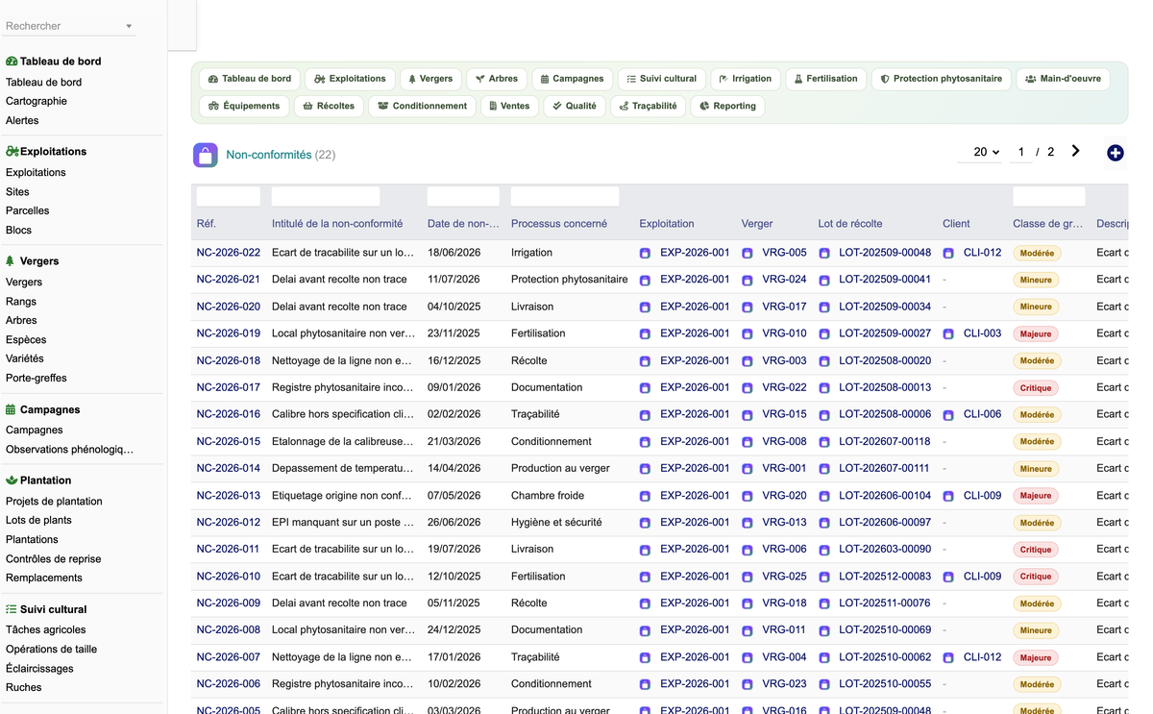1153x714 pixels.
Task: Open lot LOT-202607-00118
Action: point(885,441)
